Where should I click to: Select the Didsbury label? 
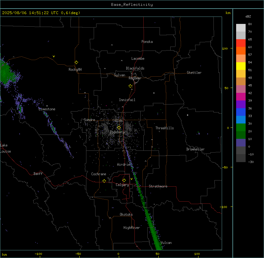click(117, 132)
